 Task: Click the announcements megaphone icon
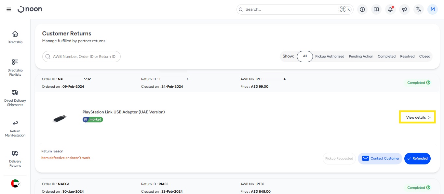click(x=405, y=9)
